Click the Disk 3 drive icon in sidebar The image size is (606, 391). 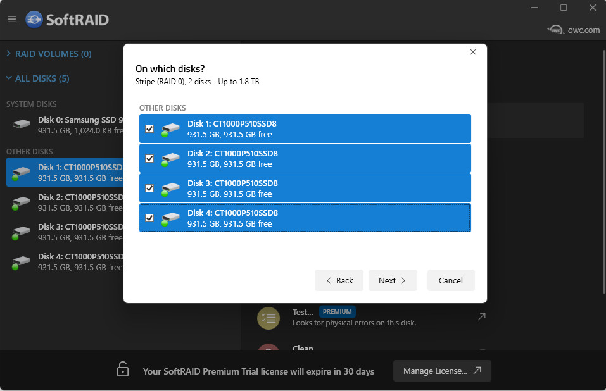coord(21,232)
